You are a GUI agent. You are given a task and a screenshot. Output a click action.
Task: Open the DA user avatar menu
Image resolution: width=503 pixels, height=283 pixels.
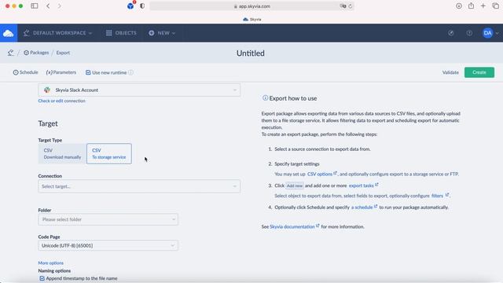(490, 33)
